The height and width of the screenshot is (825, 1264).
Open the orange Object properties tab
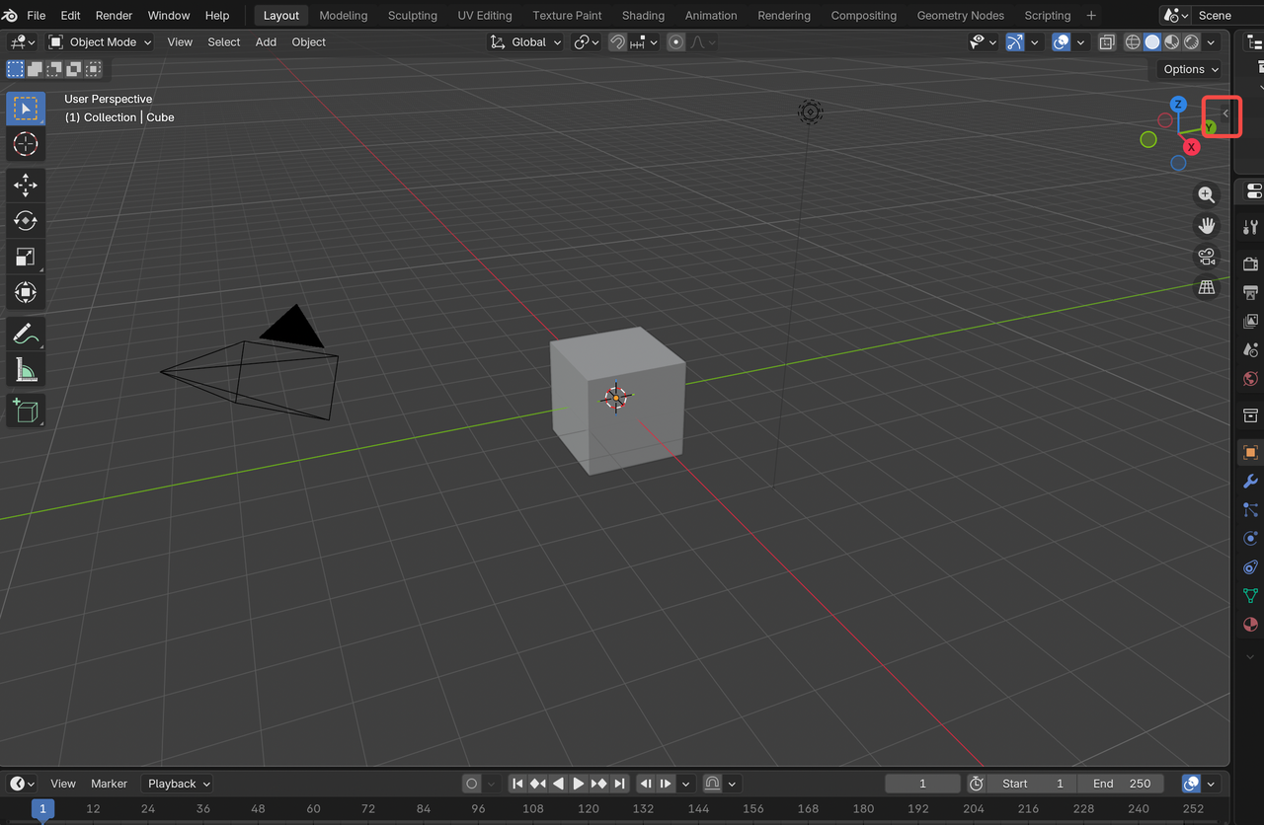1250,453
